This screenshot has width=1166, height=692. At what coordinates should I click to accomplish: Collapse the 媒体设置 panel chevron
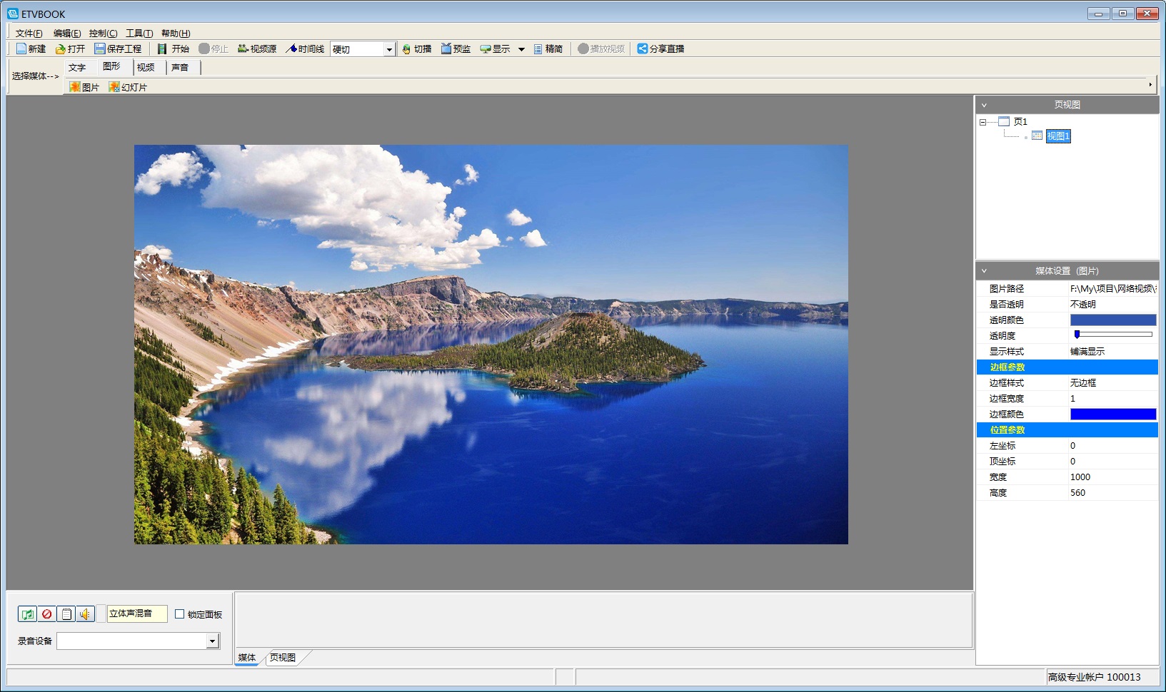pos(984,271)
